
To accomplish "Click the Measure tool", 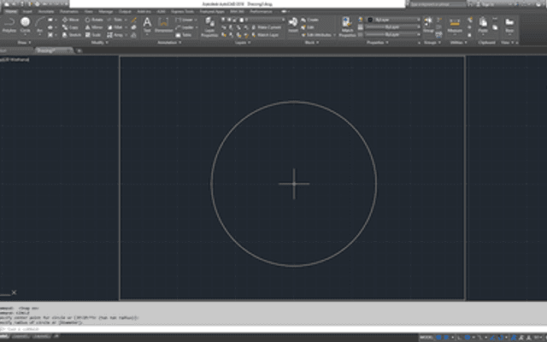I will (x=455, y=25).
